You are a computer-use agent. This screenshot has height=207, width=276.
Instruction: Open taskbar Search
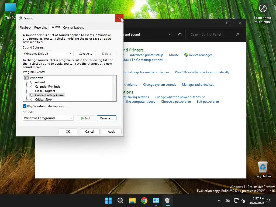click(120, 201)
